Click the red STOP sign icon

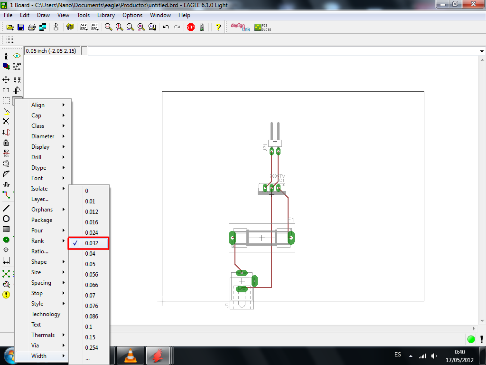click(191, 27)
